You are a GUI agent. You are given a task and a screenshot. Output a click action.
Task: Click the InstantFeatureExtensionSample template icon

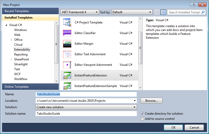67,86
